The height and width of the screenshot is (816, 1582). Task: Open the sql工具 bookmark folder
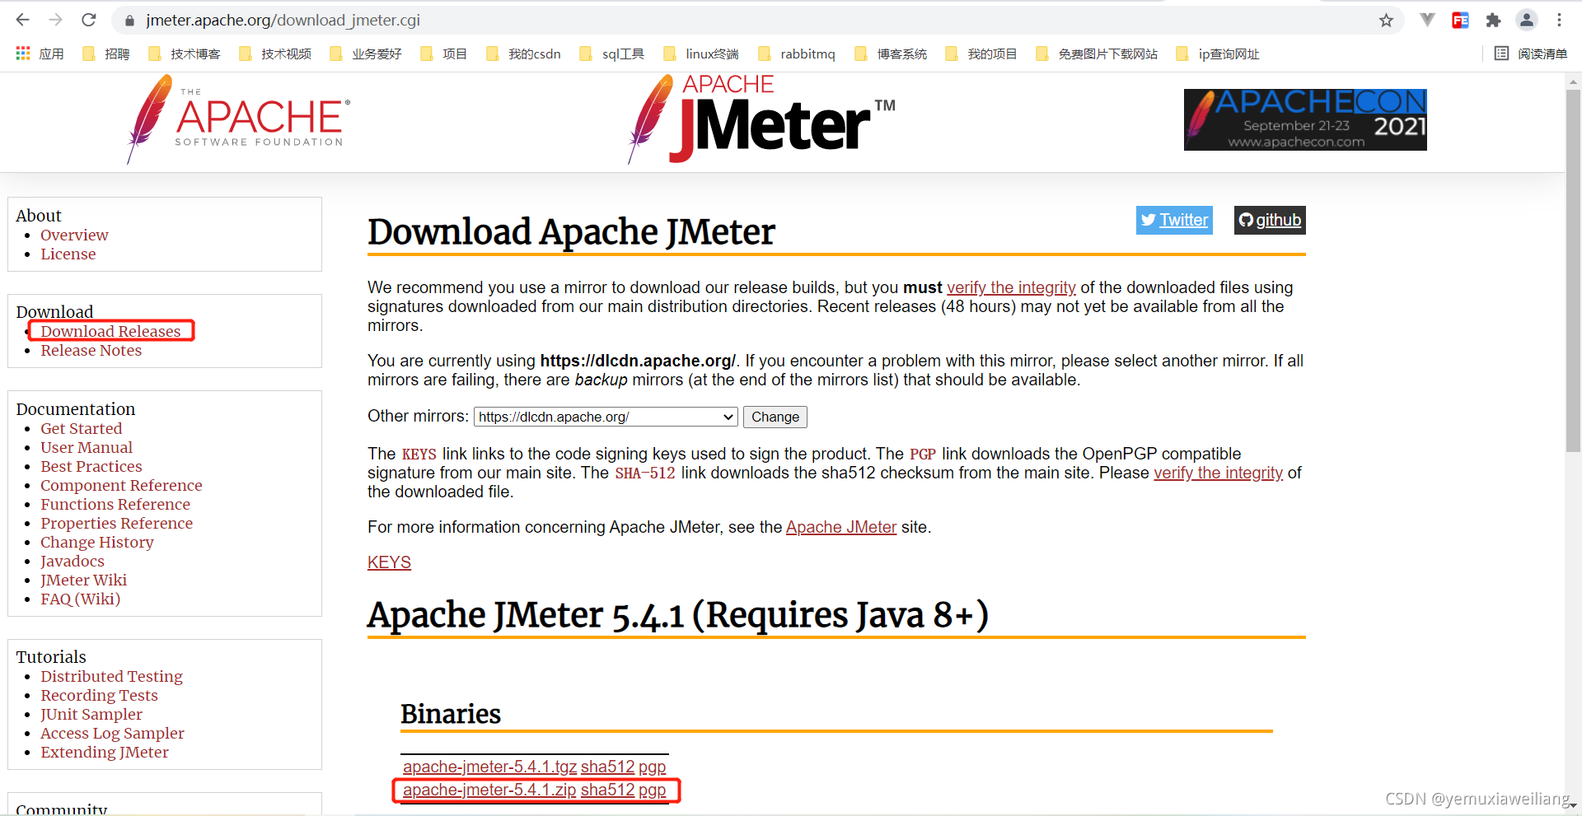(612, 54)
